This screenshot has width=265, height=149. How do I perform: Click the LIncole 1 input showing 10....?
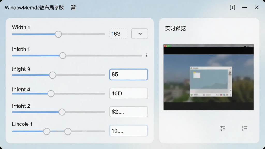pos(128,131)
